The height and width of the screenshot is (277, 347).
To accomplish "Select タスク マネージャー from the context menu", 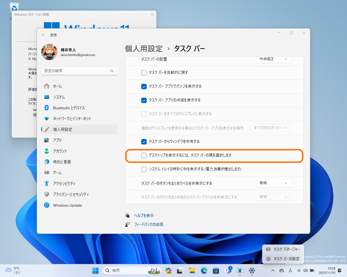I will [283, 249].
